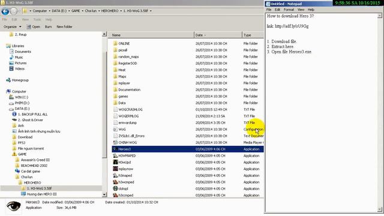Select the mplaynow application icon
384x216 pixels.
pyautogui.click(x=115, y=169)
